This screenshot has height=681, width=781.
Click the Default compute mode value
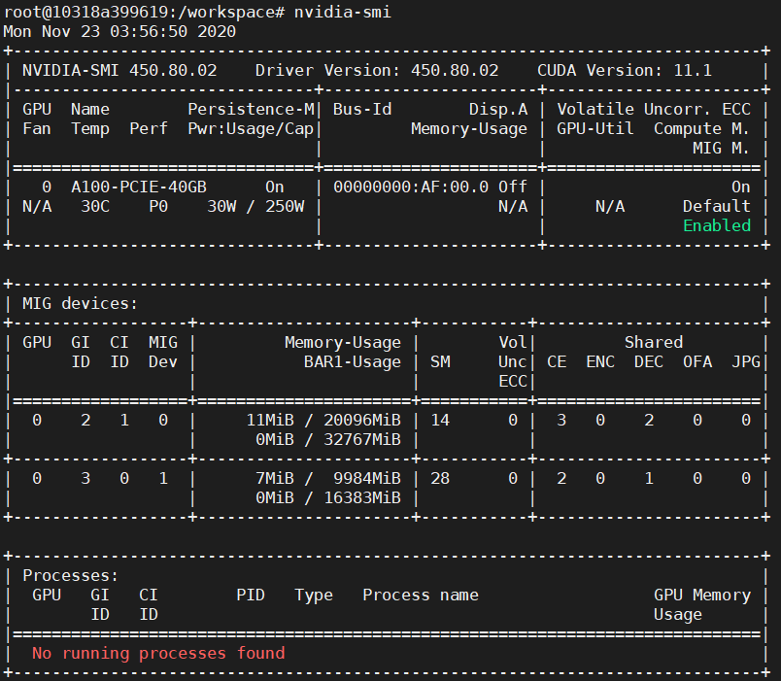[x=717, y=206]
